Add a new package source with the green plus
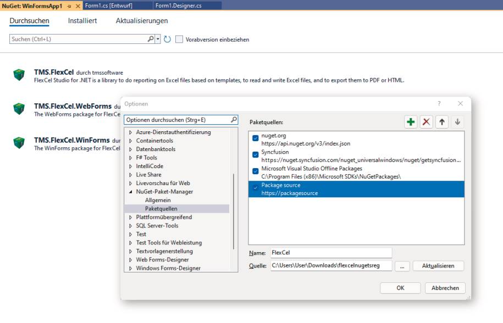The image size is (503, 323). click(x=411, y=122)
